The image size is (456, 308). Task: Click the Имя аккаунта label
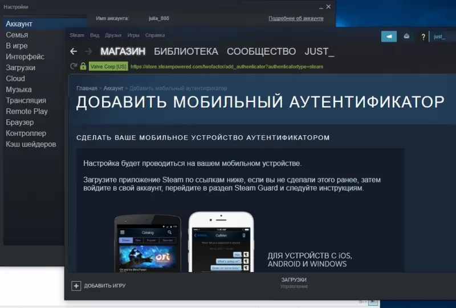pyautogui.click(x=112, y=18)
